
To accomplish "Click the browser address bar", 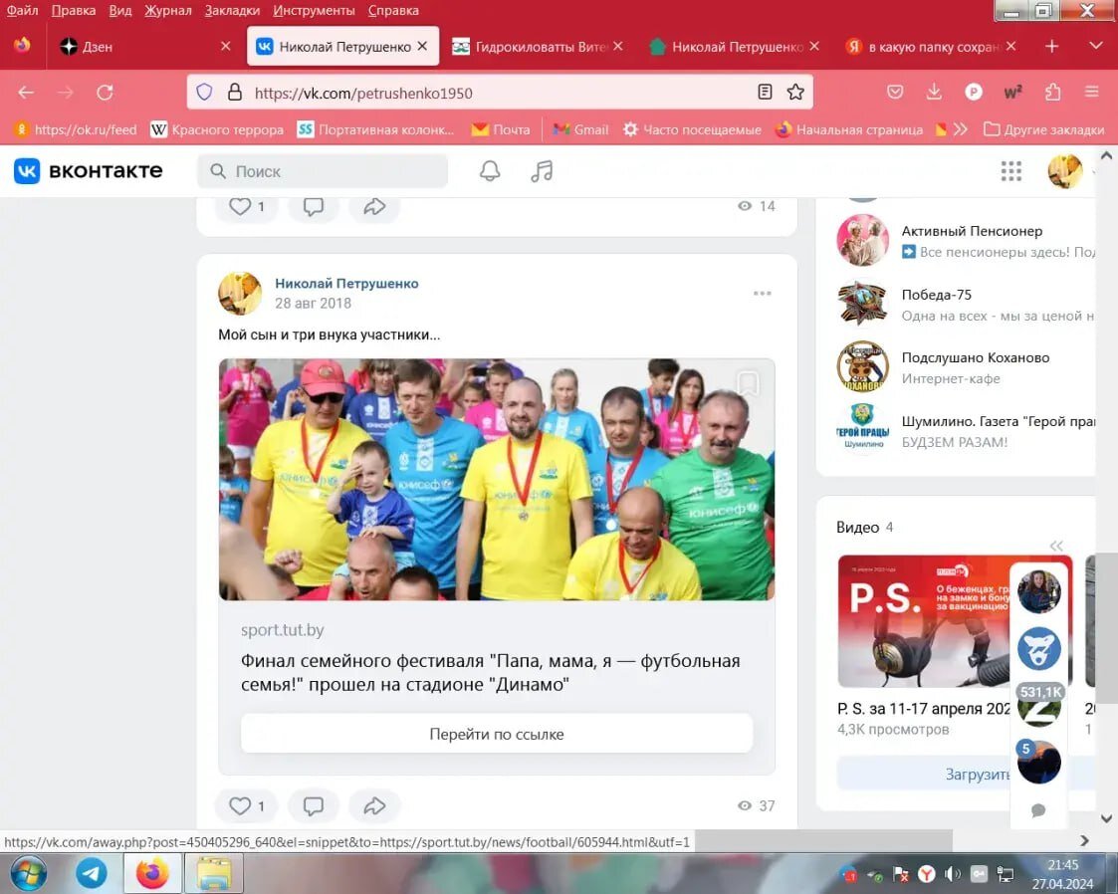I will coord(499,93).
